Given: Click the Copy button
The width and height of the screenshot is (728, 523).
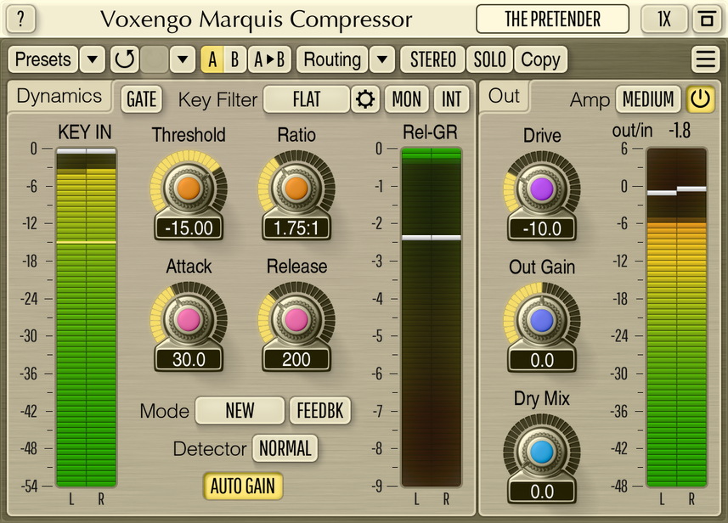Looking at the screenshot, I should [x=540, y=59].
